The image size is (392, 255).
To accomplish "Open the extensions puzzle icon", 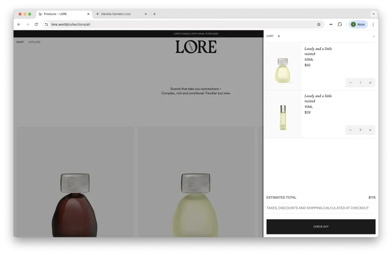I will pyautogui.click(x=340, y=24).
